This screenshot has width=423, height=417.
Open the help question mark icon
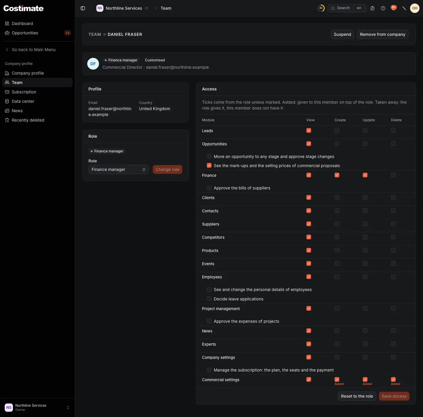tap(383, 8)
